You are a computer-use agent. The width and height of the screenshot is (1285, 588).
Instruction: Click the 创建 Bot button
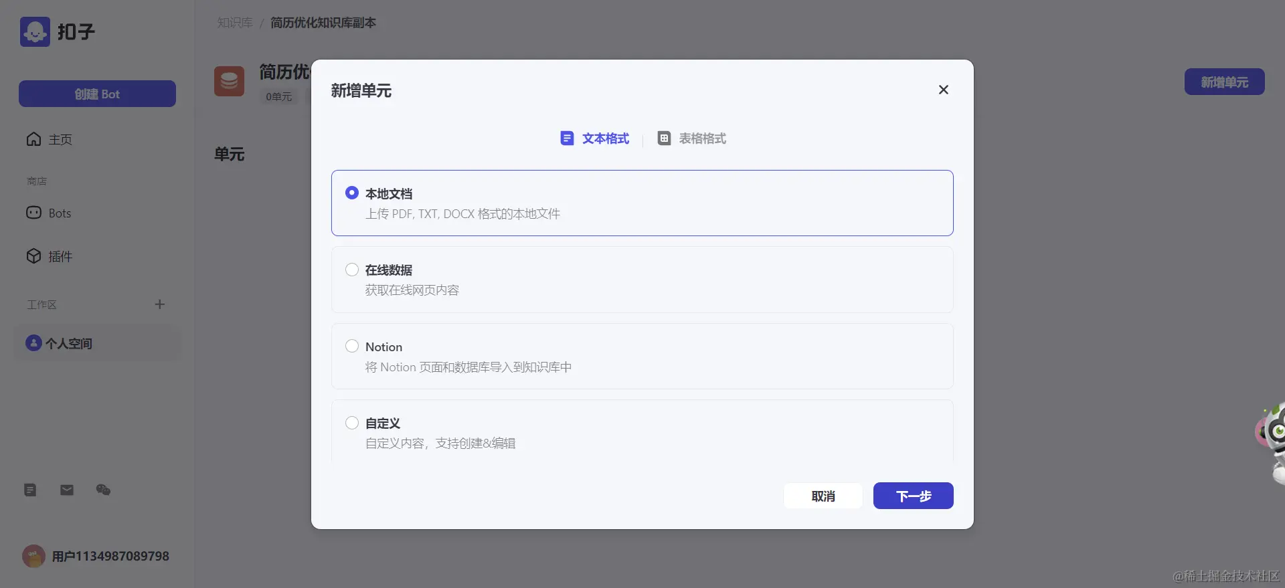pyautogui.click(x=97, y=94)
